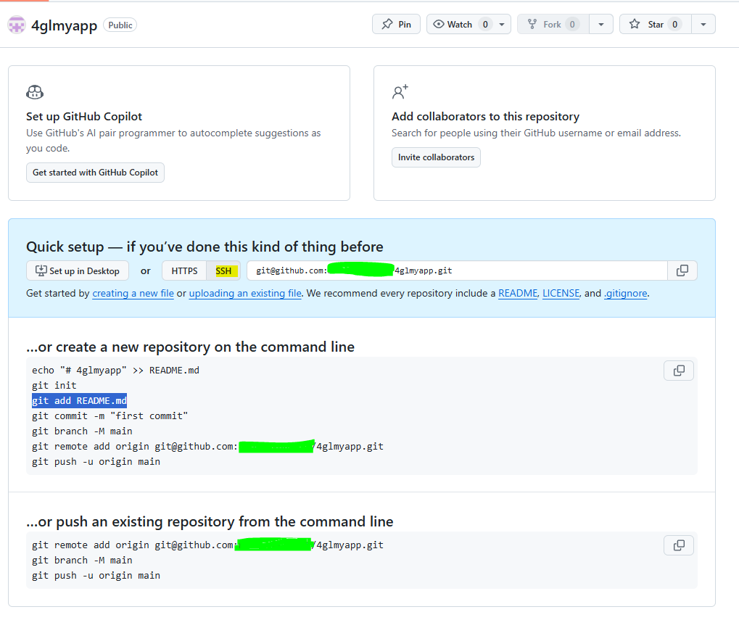The image size is (739, 620).
Task: Click the Fork count badge
Action: pyautogui.click(x=572, y=25)
